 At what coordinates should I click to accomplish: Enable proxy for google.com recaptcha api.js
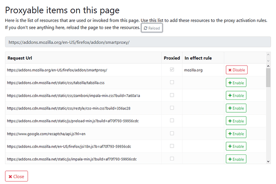[236, 134]
